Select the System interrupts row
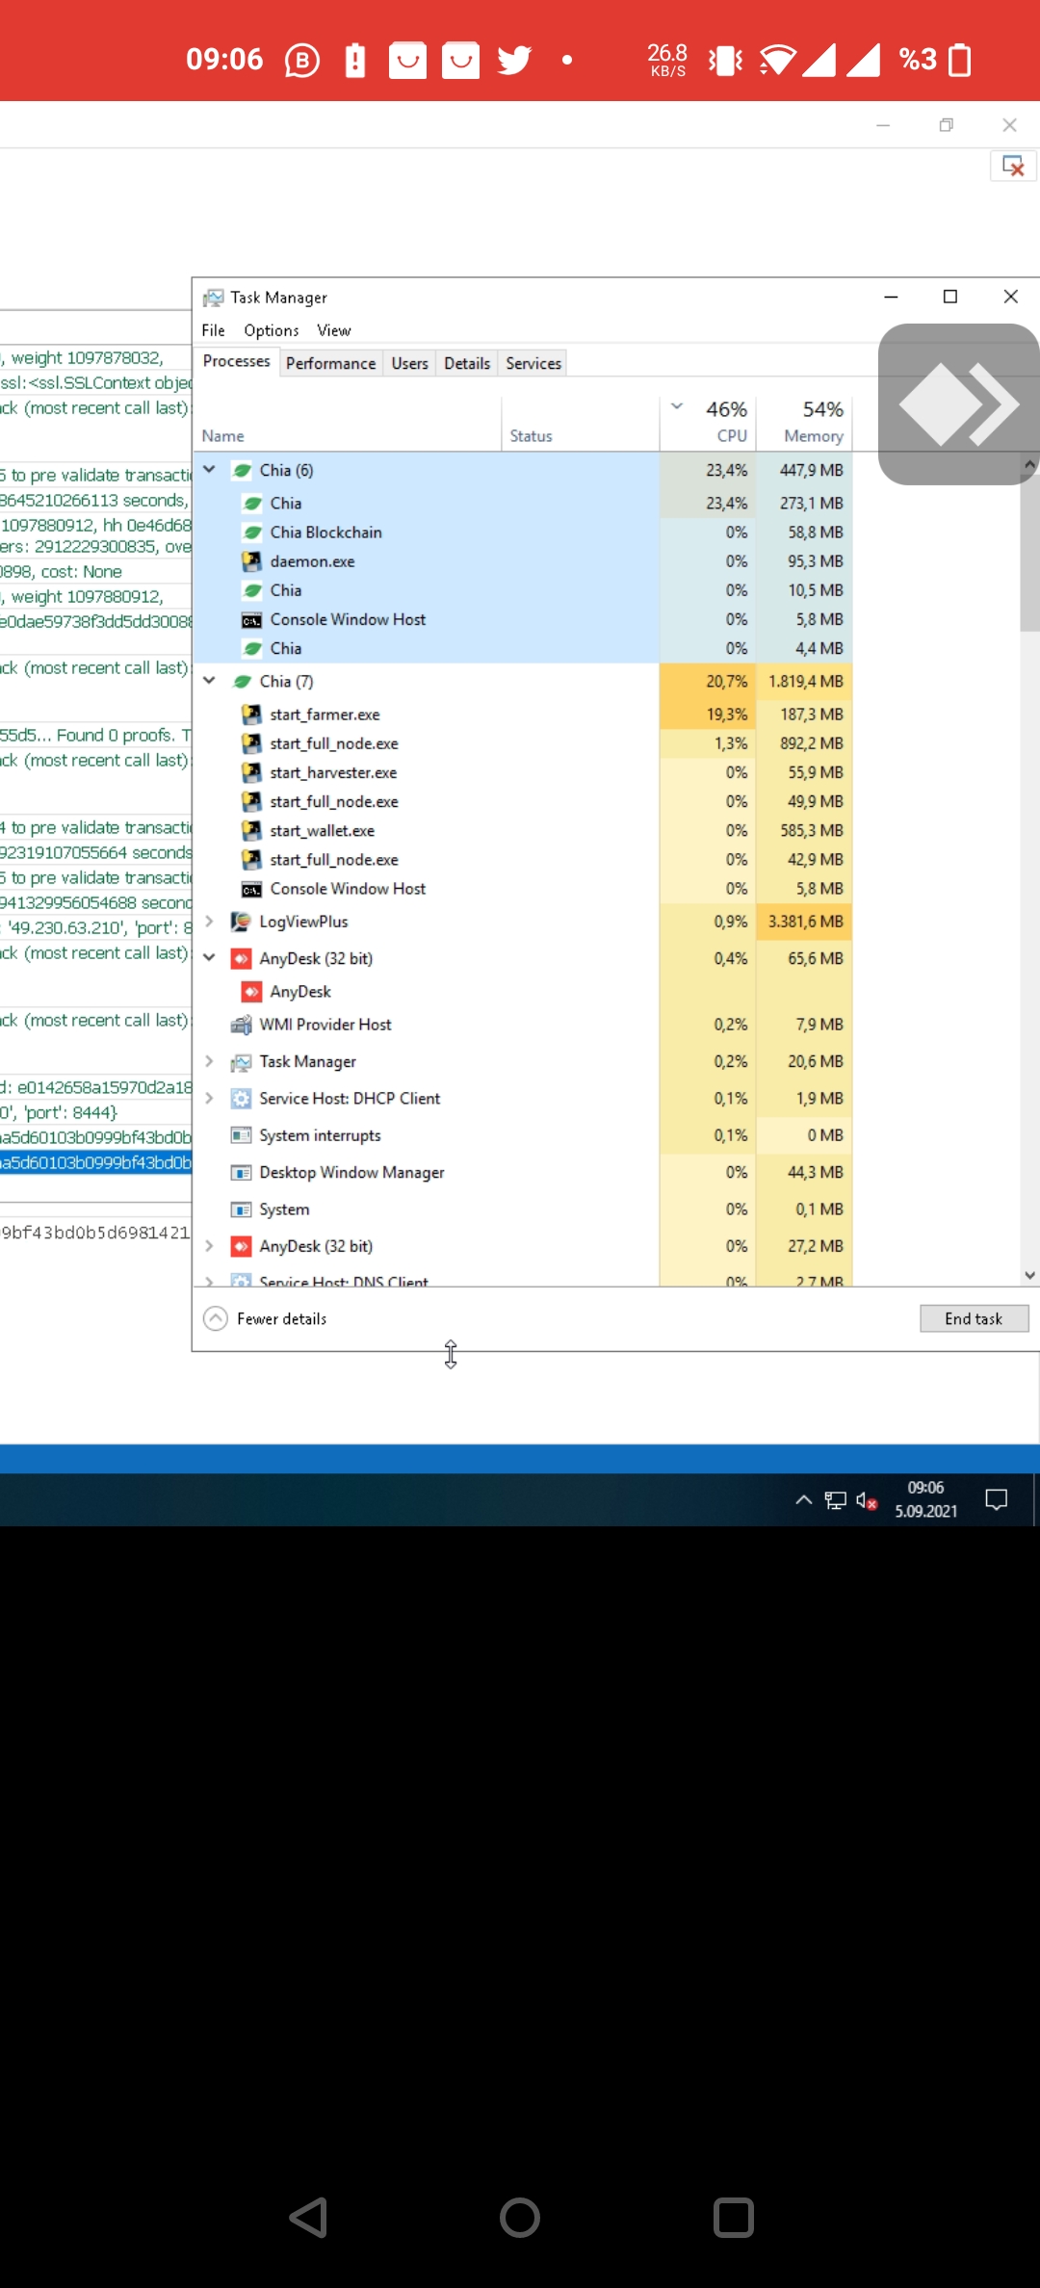1040x2288 pixels. click(x=522, y=1135)
